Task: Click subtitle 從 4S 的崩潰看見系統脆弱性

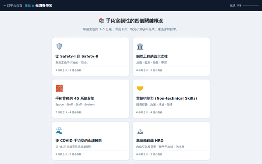Action: coord(74,147)
